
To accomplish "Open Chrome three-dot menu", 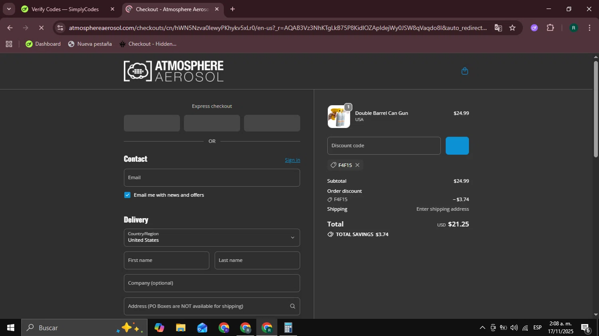I will [x=589, y=28].
